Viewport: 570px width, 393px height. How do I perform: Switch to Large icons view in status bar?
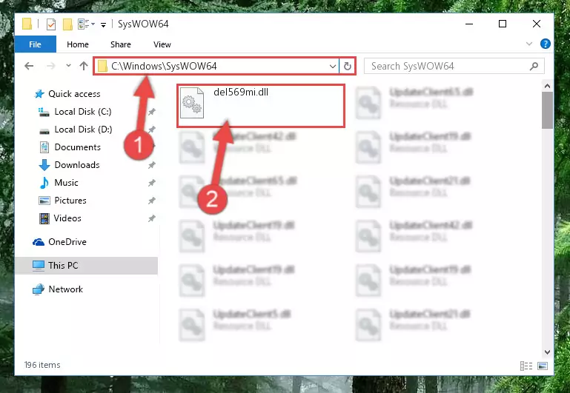[x=543, y=366]
